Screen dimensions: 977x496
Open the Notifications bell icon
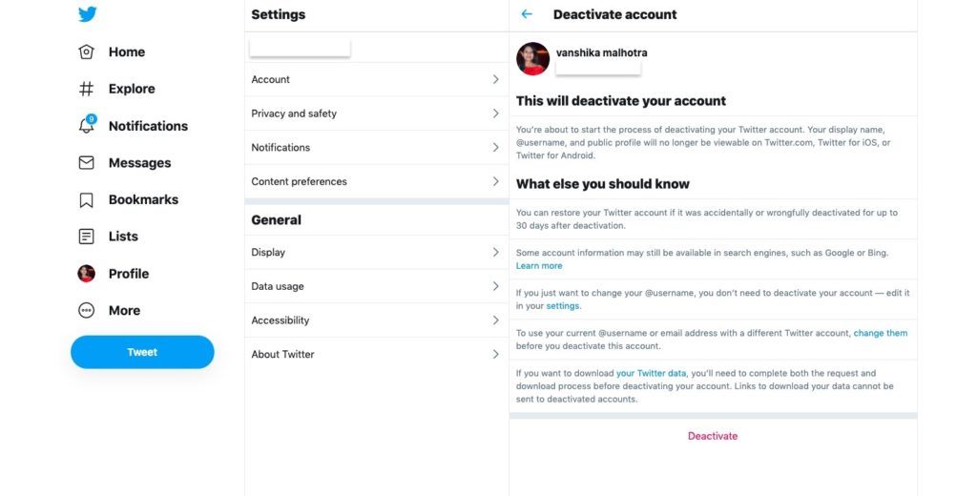(x=87, y=125)
